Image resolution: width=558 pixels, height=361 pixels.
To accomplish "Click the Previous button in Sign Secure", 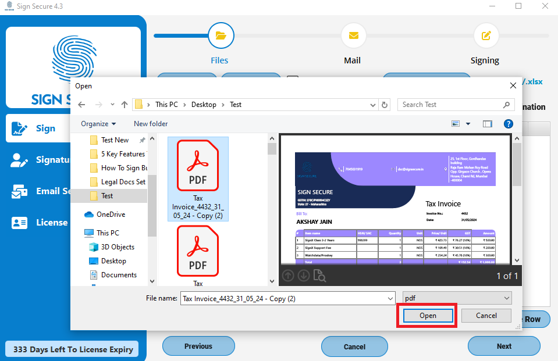I will coord(198,346).
